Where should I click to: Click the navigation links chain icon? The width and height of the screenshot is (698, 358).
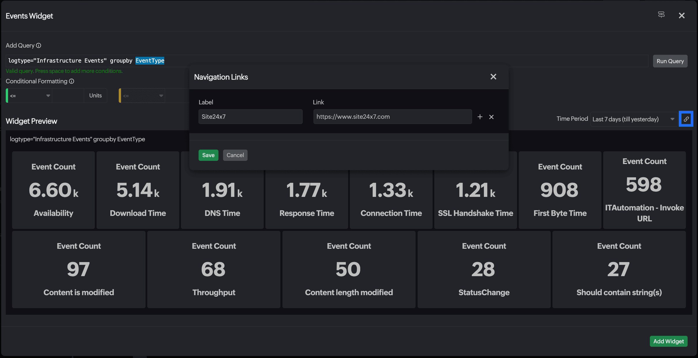pyautogui.click(x=686, y=119)
